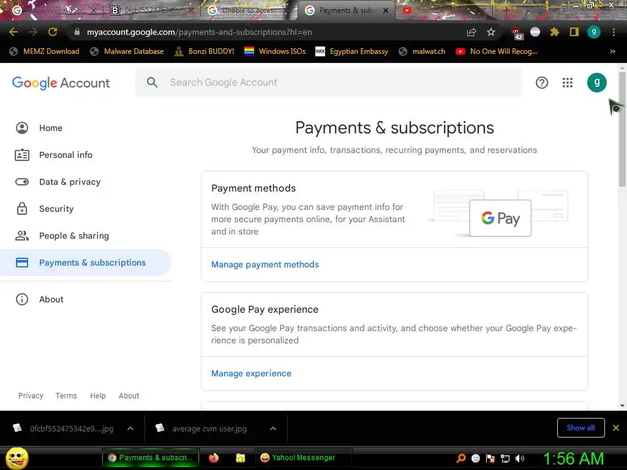Open a new browser tab
627x470 pixels.
pyautogui.click(x=506, y=10)
